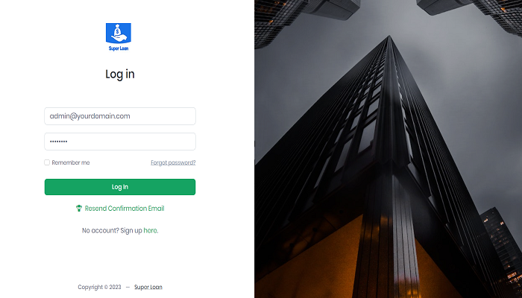522x298 pixels.
Task: Tick the Remember me checkbox
Action: tap(47, 162)
